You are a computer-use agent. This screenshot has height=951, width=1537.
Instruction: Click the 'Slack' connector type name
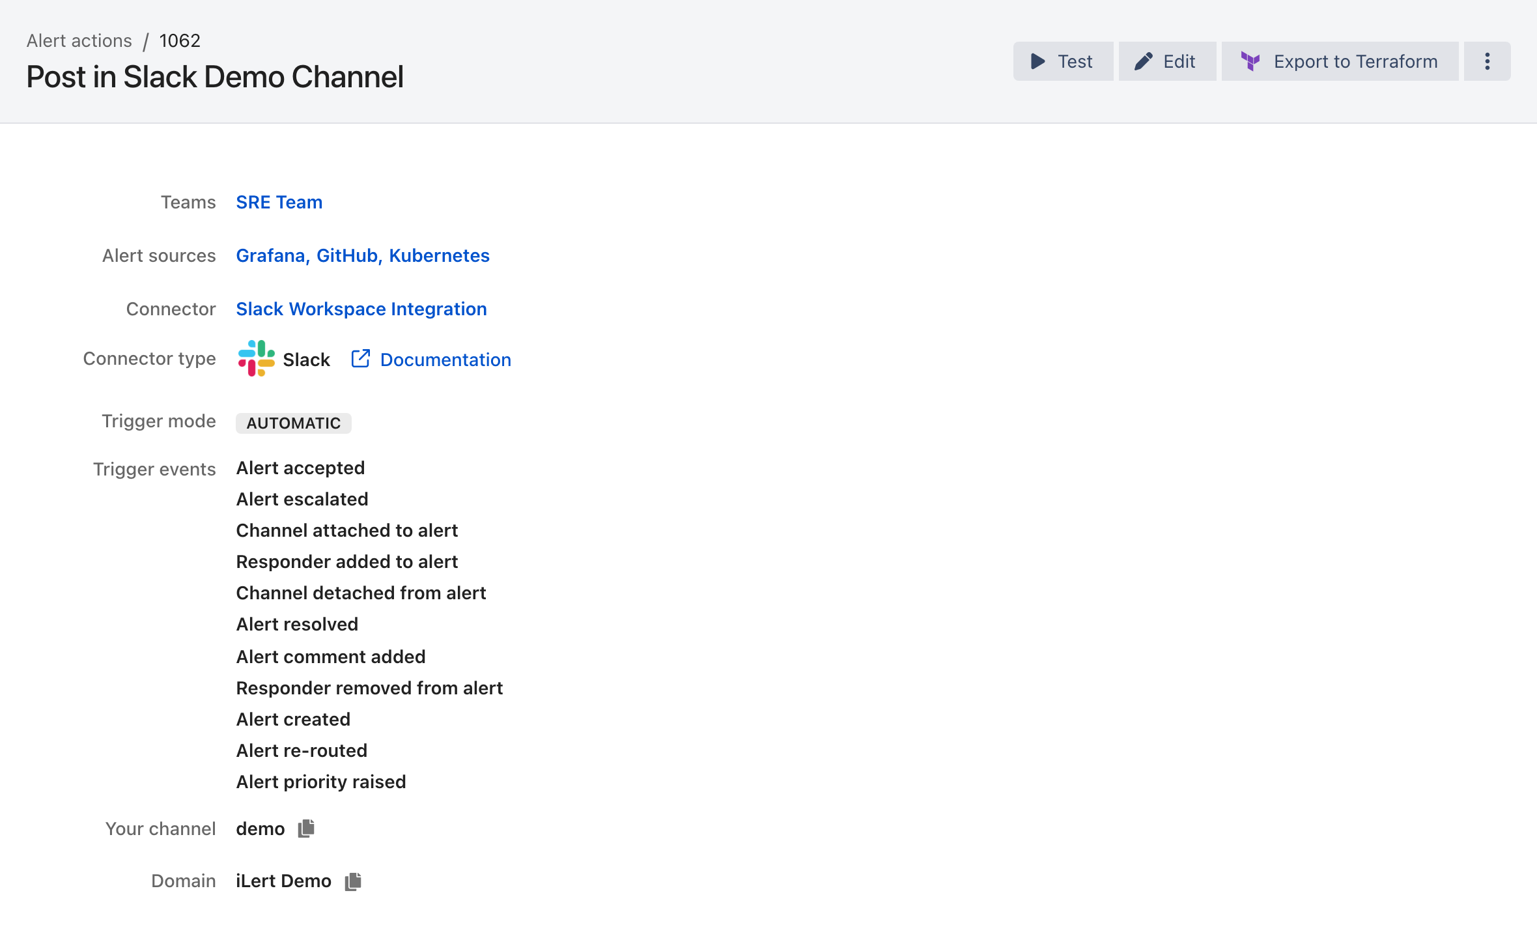point(306,360)
